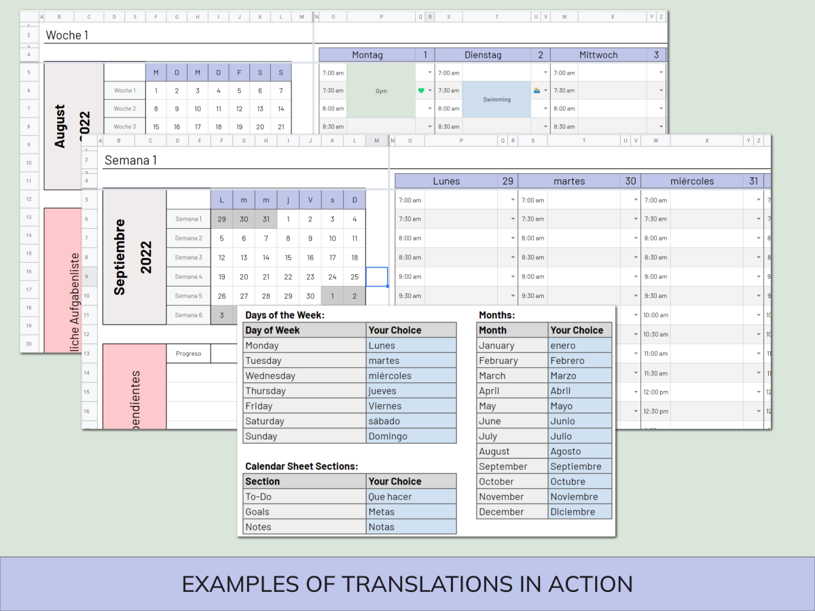Click the 'Progreso' label cell
Image resolution: width=815 pixels, height=611 pixels.
pos(188,354)
